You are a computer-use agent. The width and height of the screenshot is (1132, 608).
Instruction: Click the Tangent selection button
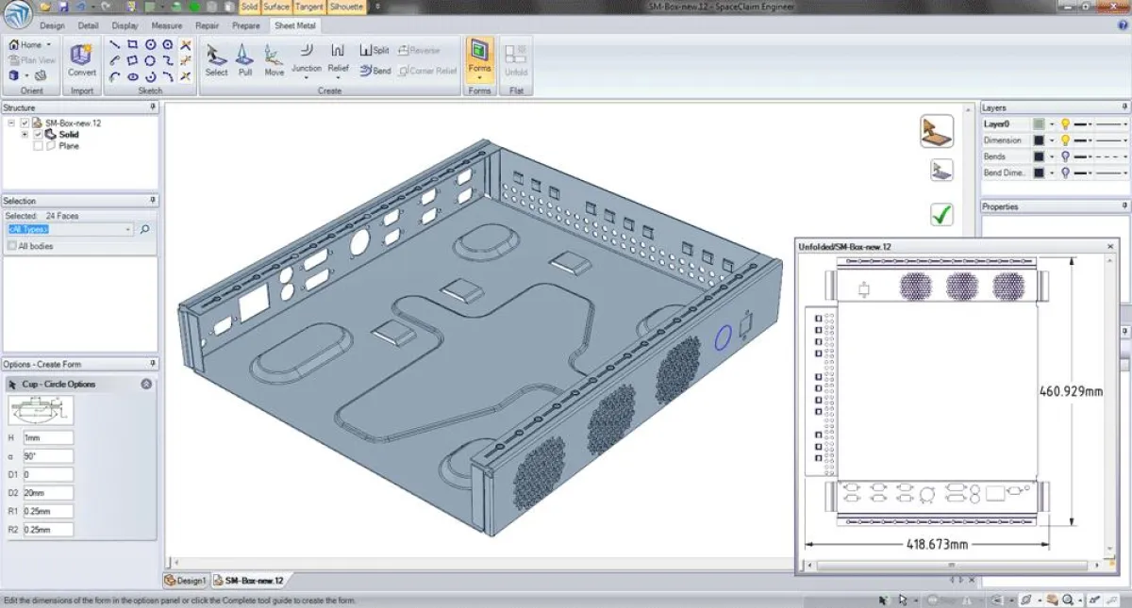click(308, 7)
